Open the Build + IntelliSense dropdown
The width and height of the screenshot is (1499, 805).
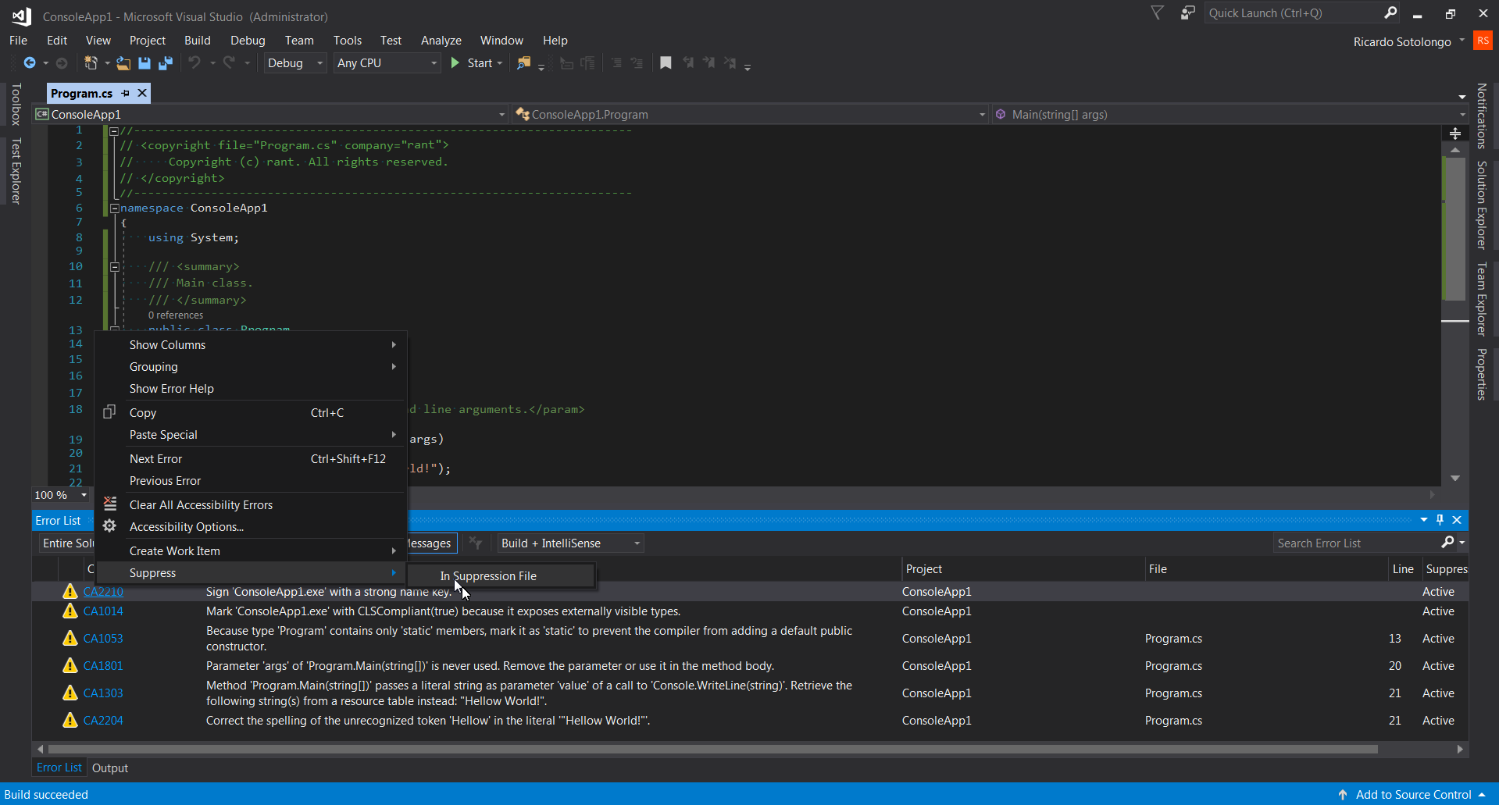(x=571, y=543)
